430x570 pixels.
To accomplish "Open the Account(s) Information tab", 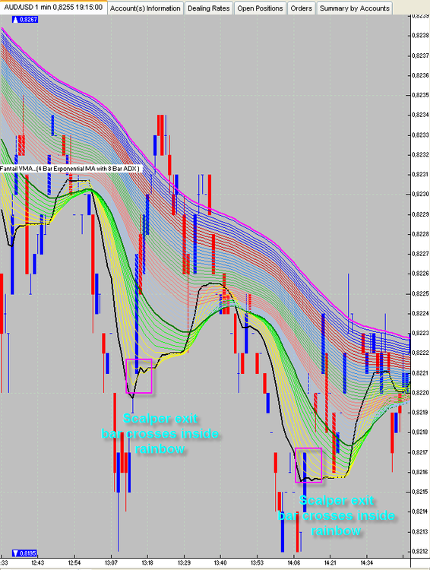I will pyautogui.click(x=145, y=8).
